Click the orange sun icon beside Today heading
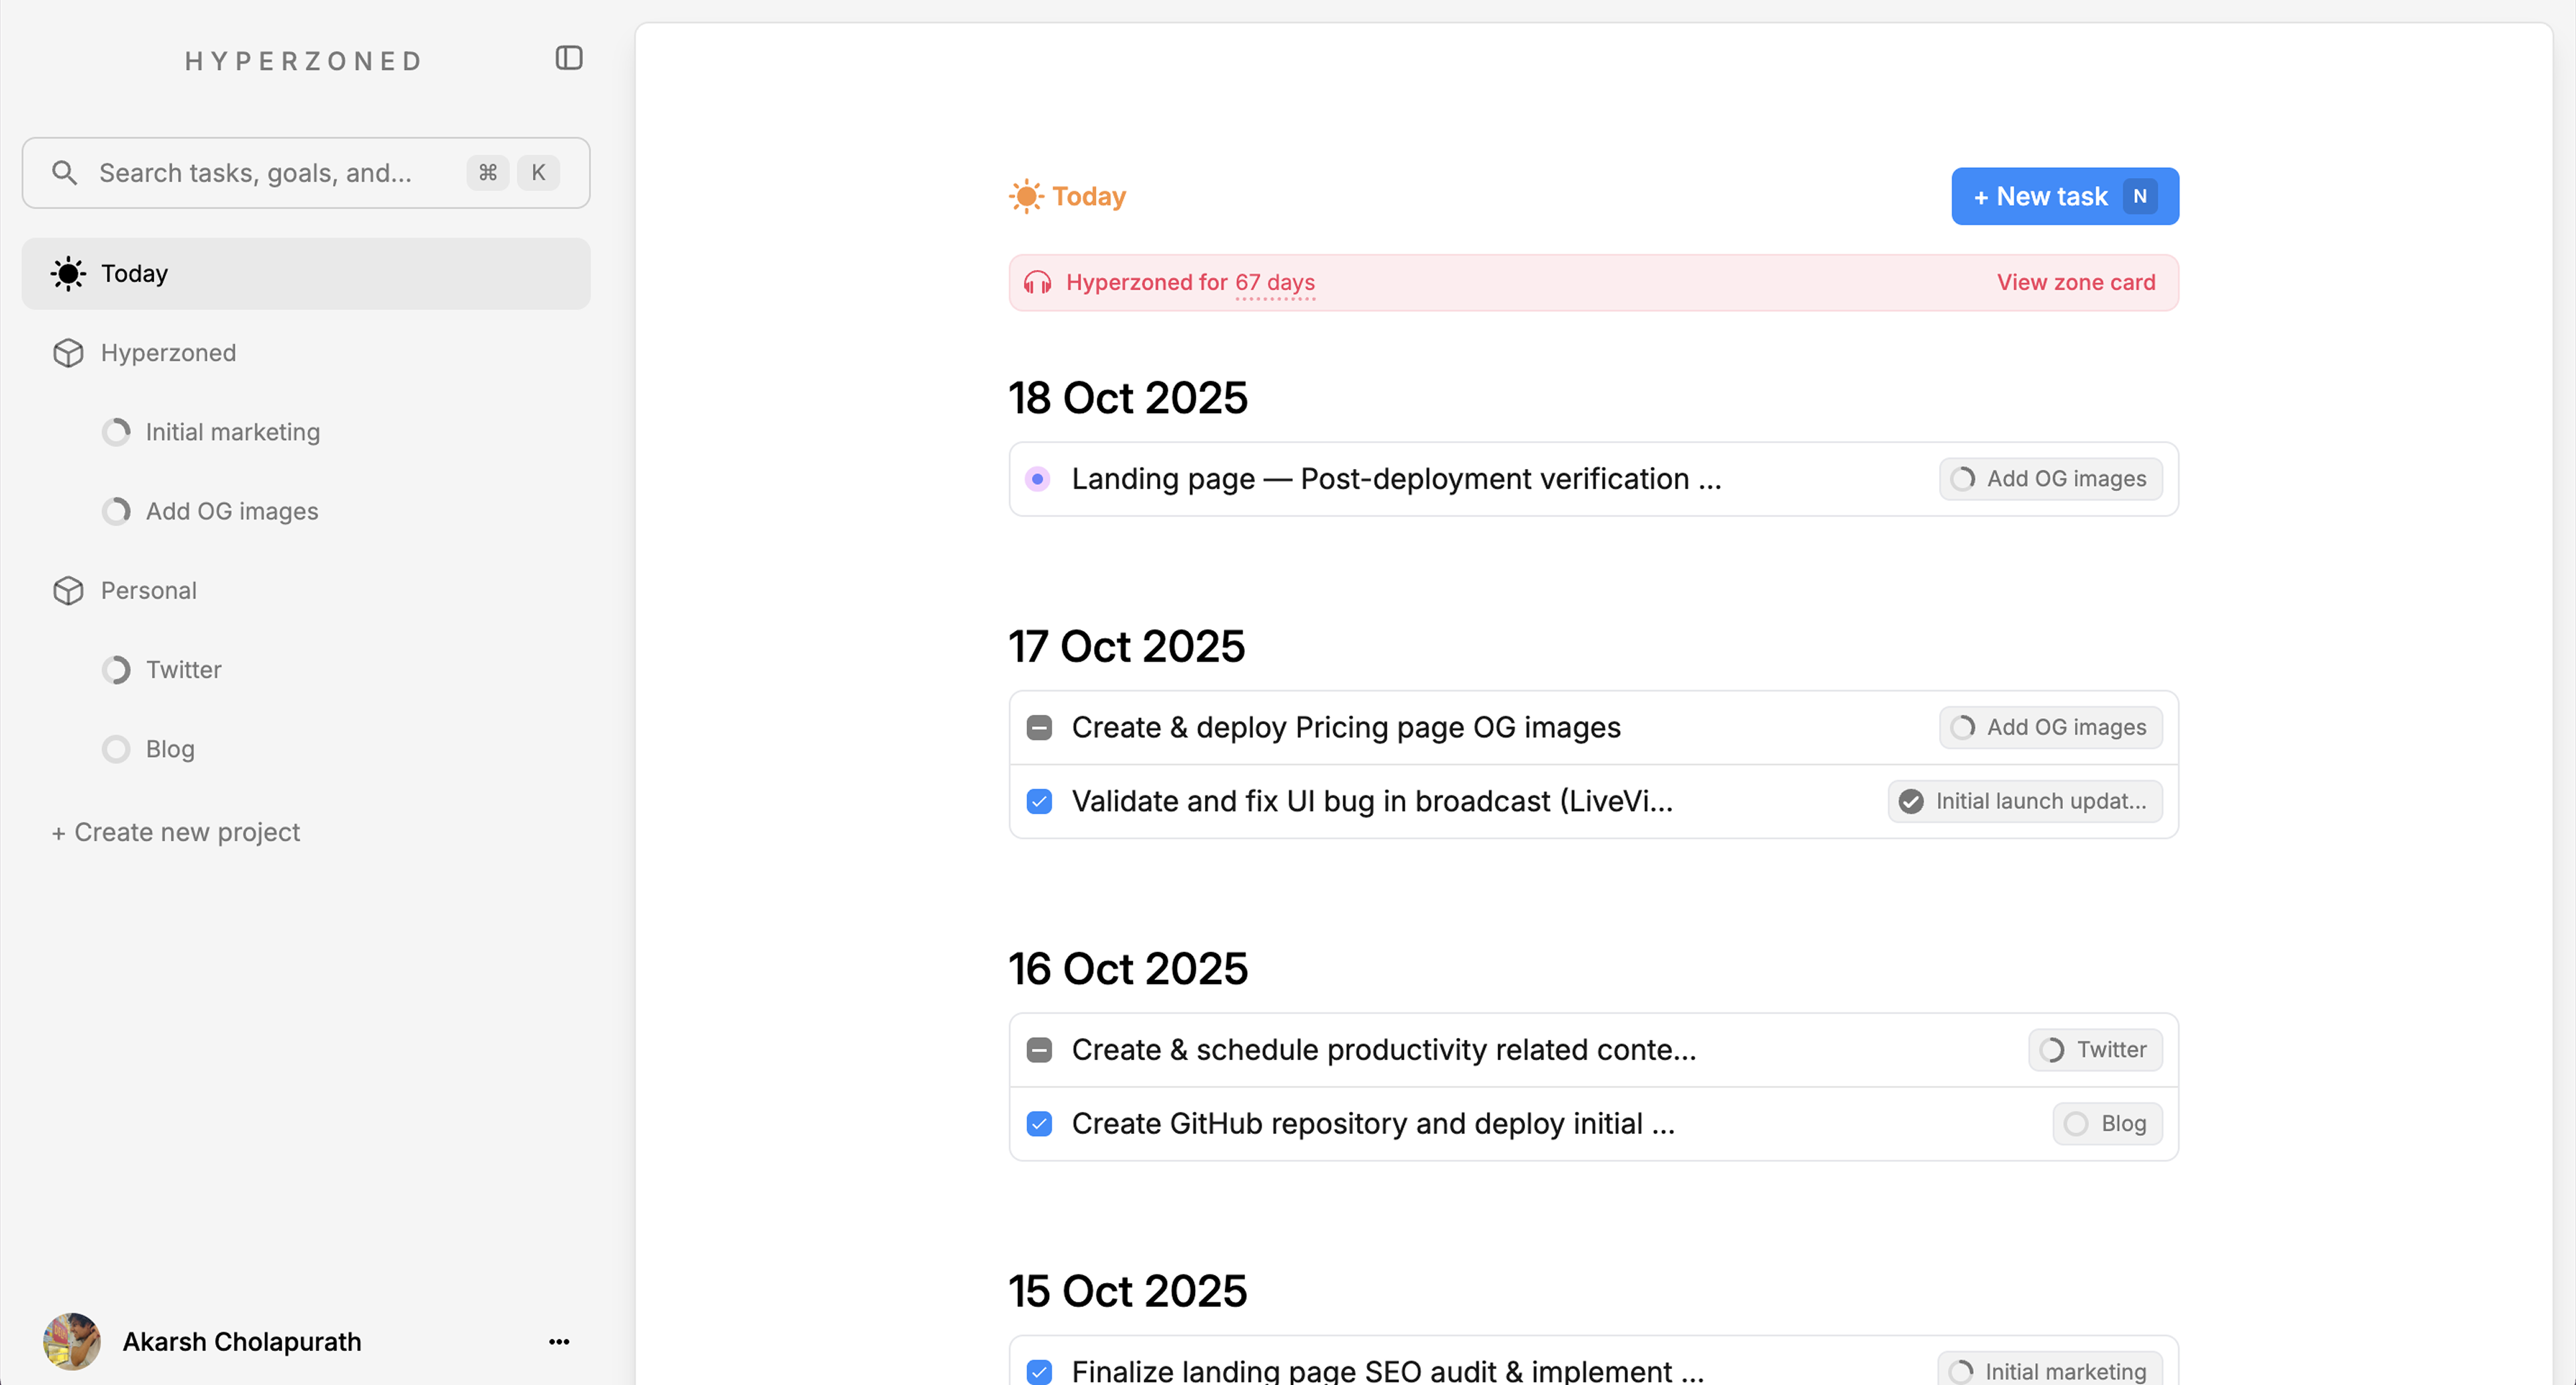 (1026, 197)
